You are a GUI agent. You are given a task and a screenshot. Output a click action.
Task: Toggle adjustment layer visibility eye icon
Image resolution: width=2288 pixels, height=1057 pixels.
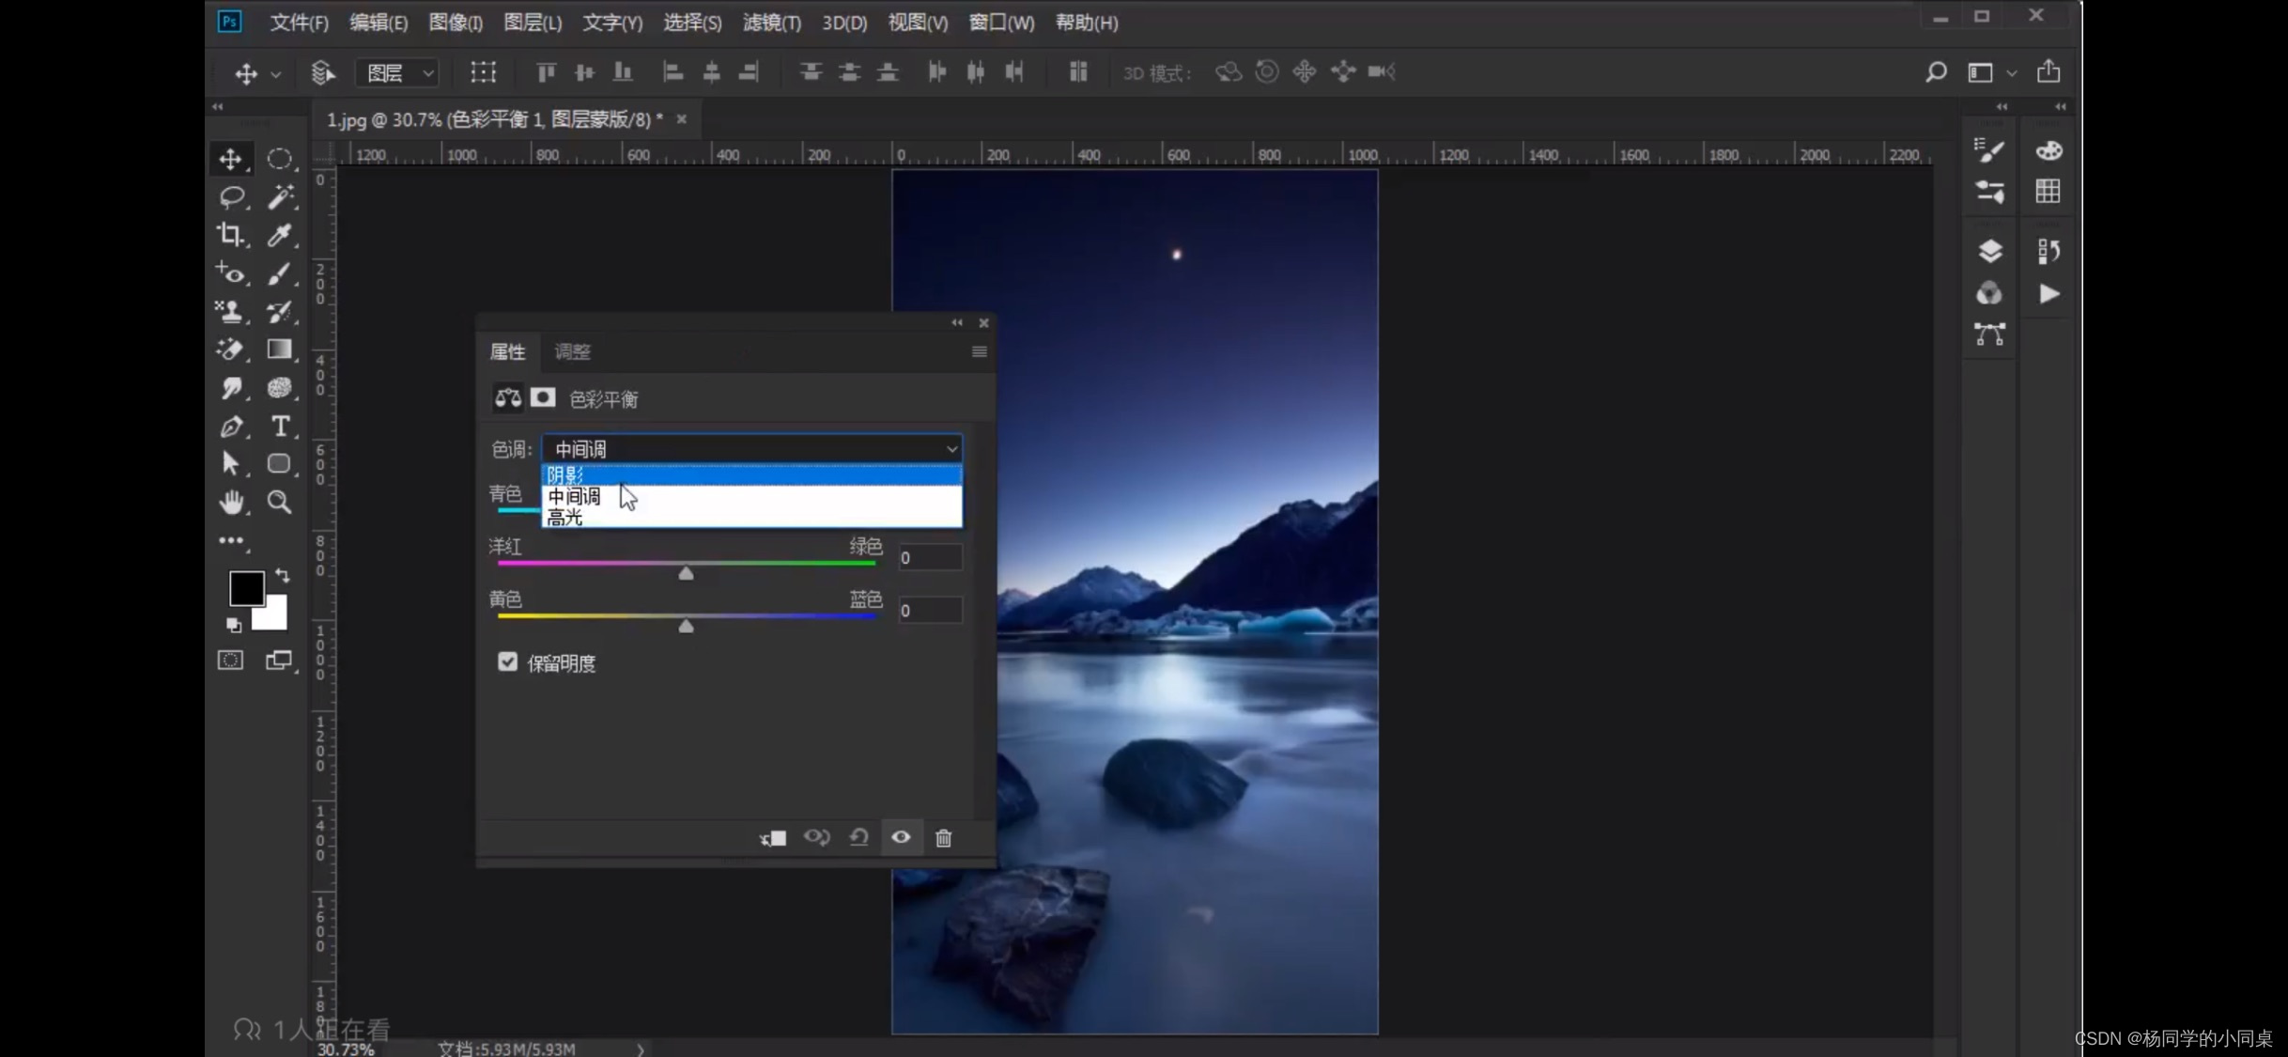[x=901, y=837]
